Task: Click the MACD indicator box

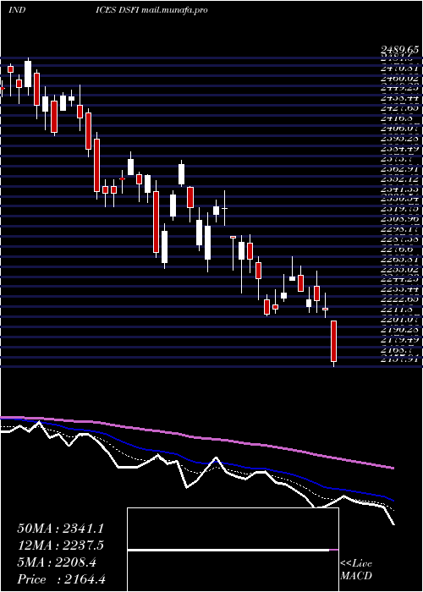Action: click(x=233, y=550)
